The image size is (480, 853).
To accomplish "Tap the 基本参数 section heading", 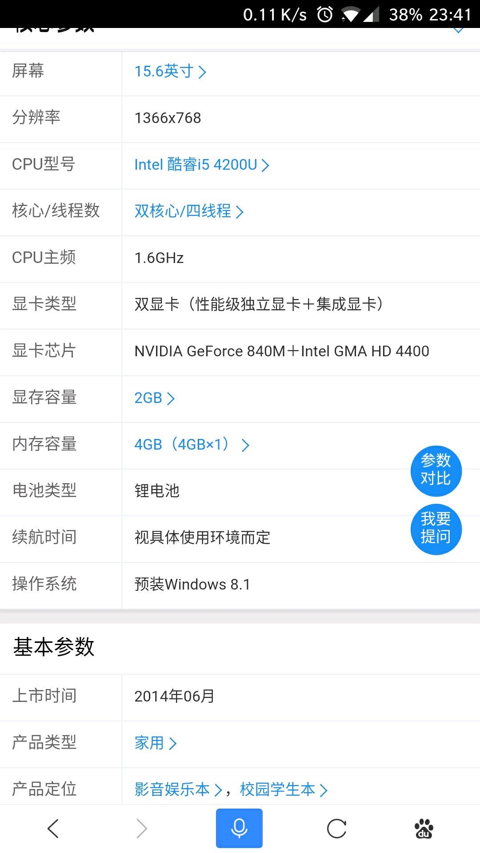I will click(54, 647).
